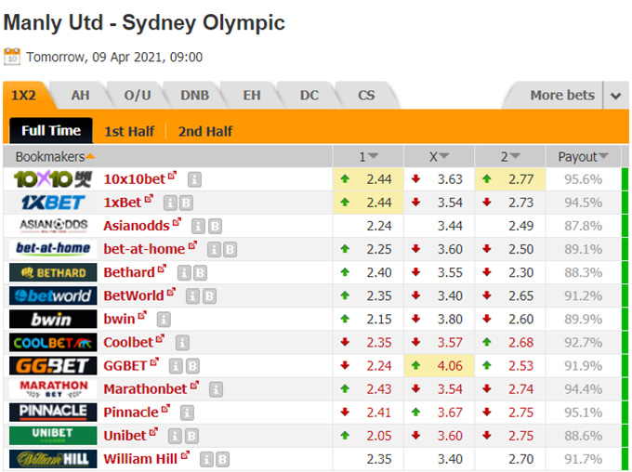The height and width of the screenshot is (472, 632).
Task: Expand the More bets dropdown arrow
Action: tap(615, 96)
